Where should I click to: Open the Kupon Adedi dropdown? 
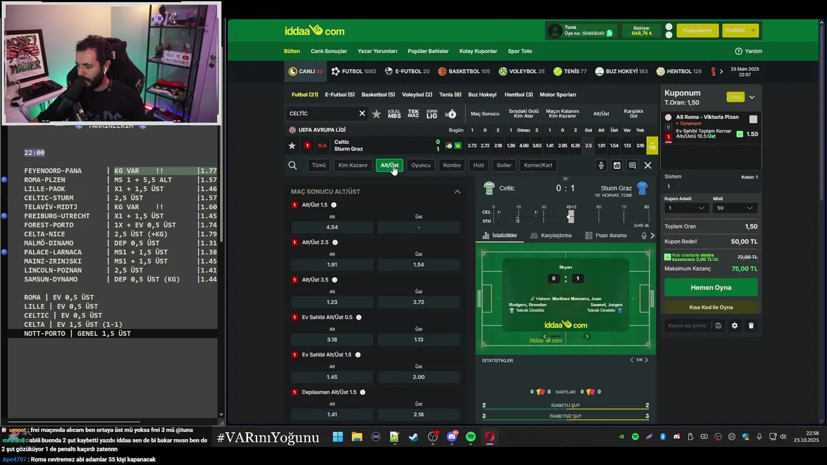[x=687, y=208]
